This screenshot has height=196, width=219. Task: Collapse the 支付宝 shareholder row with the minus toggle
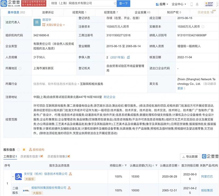coord(13,177)
